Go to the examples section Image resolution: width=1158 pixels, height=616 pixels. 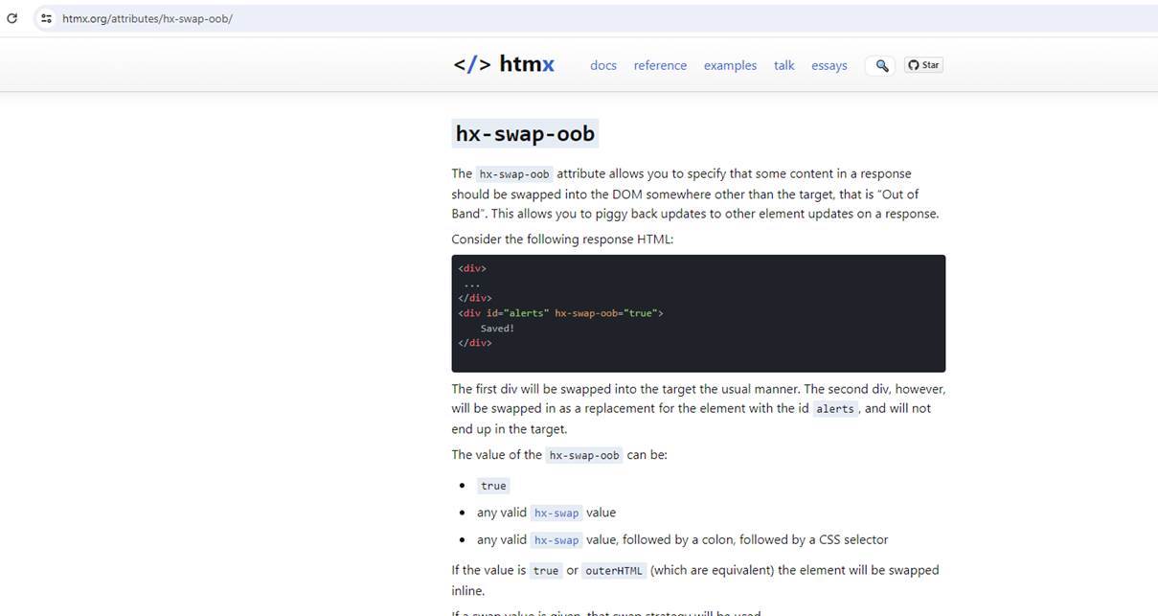730,65
